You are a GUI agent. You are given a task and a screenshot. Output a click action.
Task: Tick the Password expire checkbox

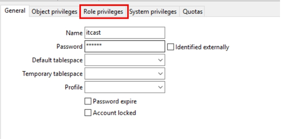point(88,101)
